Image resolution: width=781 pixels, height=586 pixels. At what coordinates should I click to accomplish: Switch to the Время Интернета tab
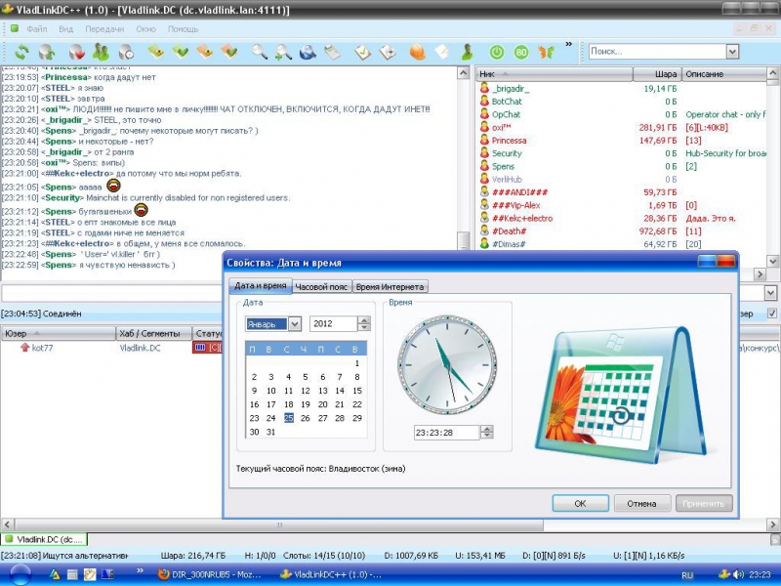pos(389,286)
